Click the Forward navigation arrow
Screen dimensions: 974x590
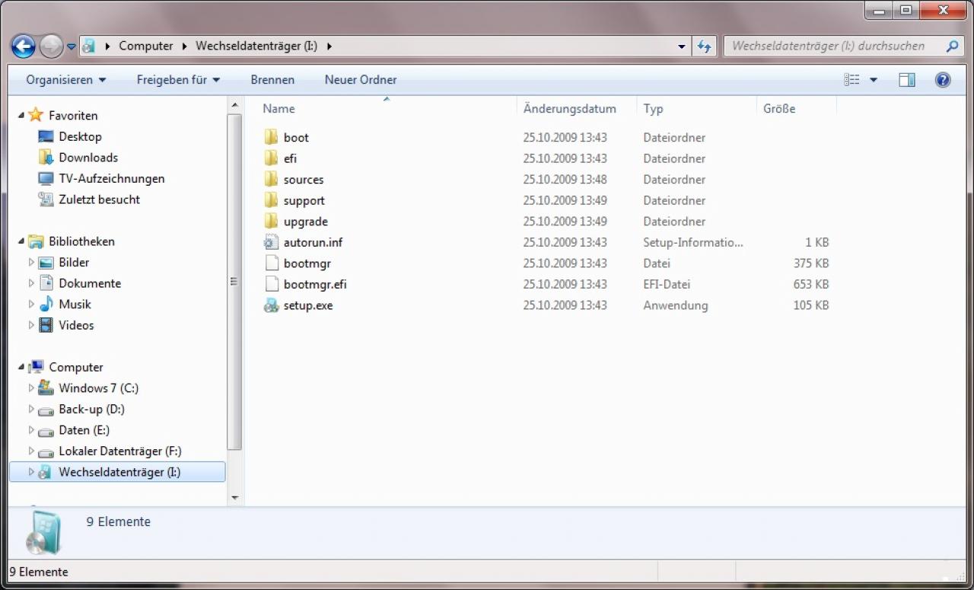(x=51, y=46)
